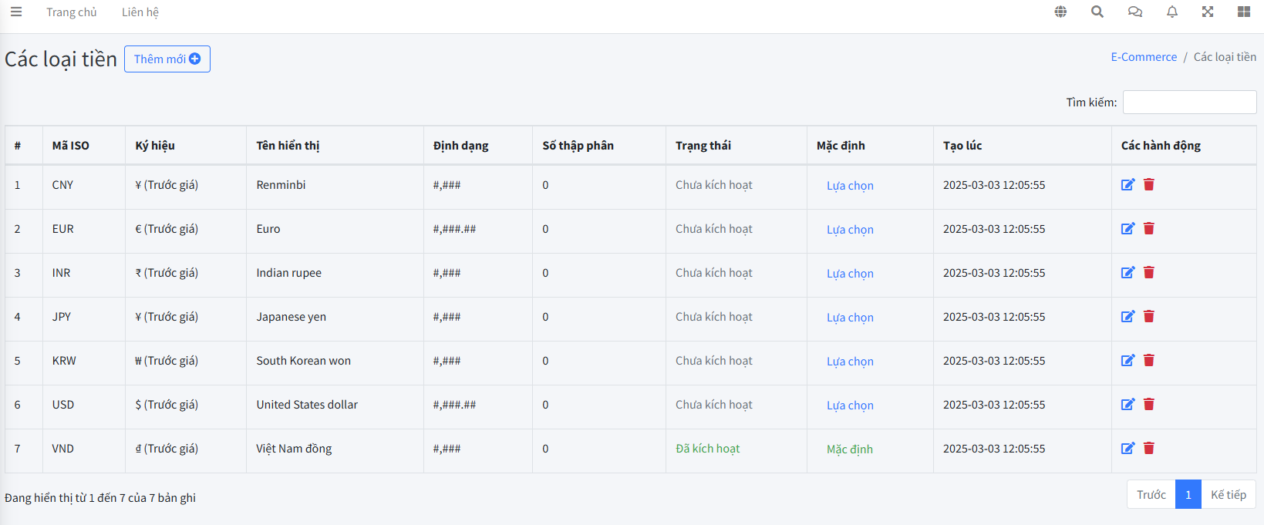Sort table by Mã ISO column
Image resolution: width=1264 pixels, height=525 pixels.
tap(71, 146)
